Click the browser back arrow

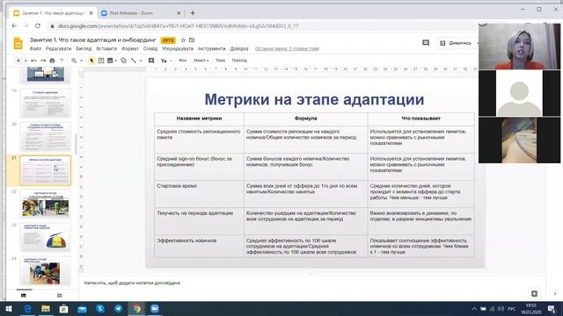[14, 25]
